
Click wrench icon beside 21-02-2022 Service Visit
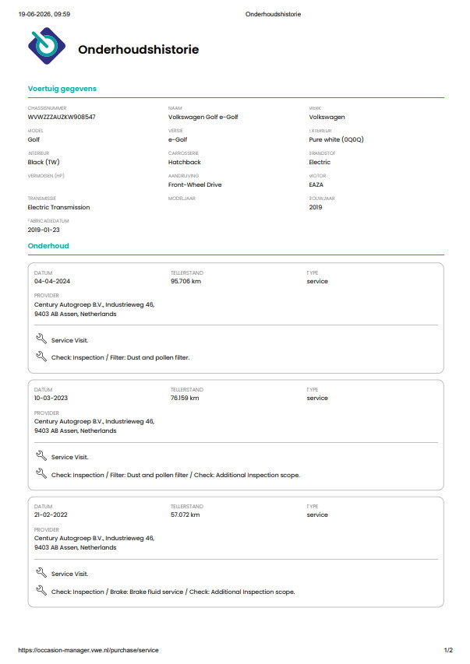coord(41,572)
